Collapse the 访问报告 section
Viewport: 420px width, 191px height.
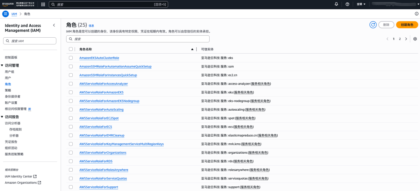(2, 117)
